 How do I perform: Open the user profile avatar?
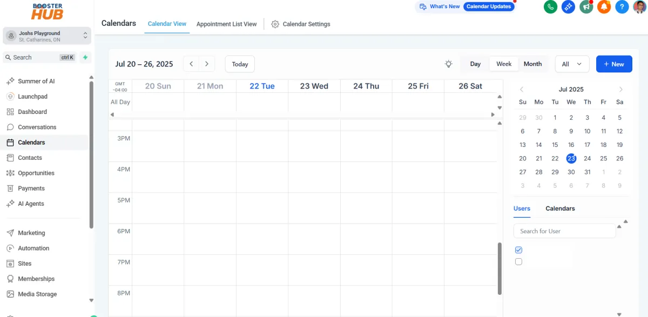(x=639, y=7)
